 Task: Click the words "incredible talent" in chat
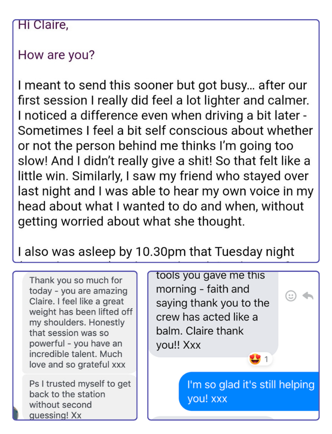point(60,354)
